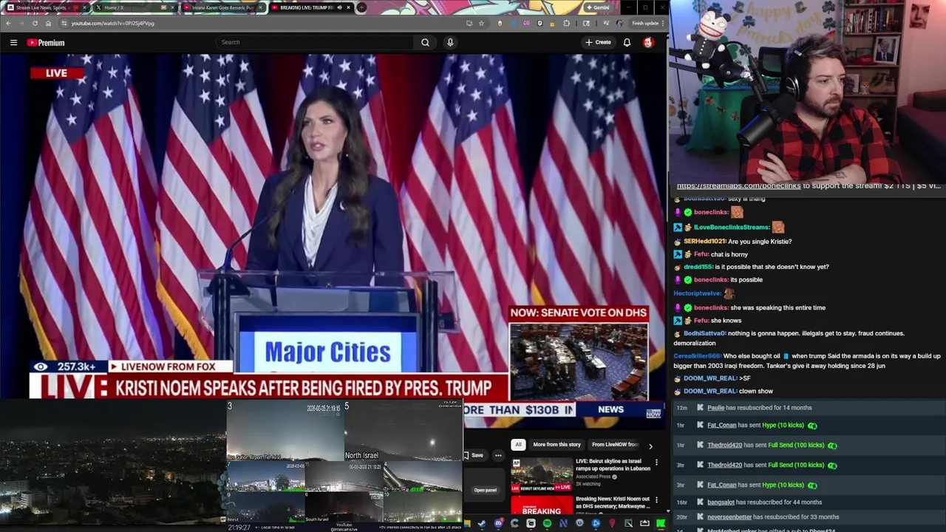Click the Beirut skyline video thumbnail
The width and height of the screenshot is (946, 532).
coord(542,474)
